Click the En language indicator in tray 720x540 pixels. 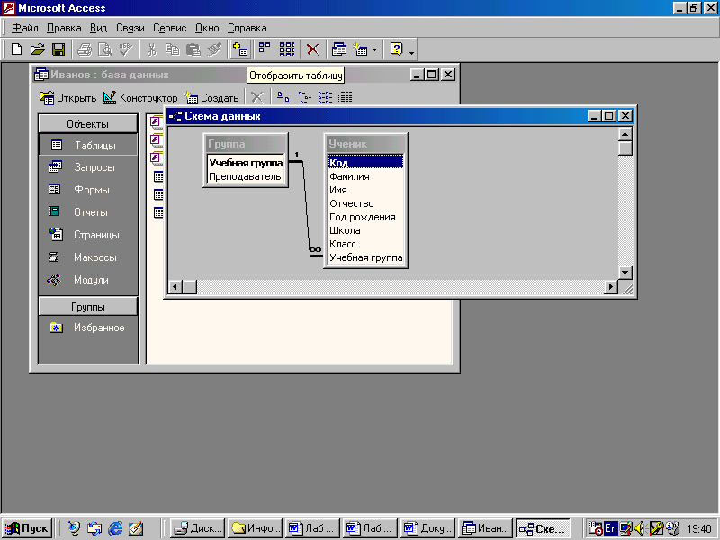coord(610,528)
